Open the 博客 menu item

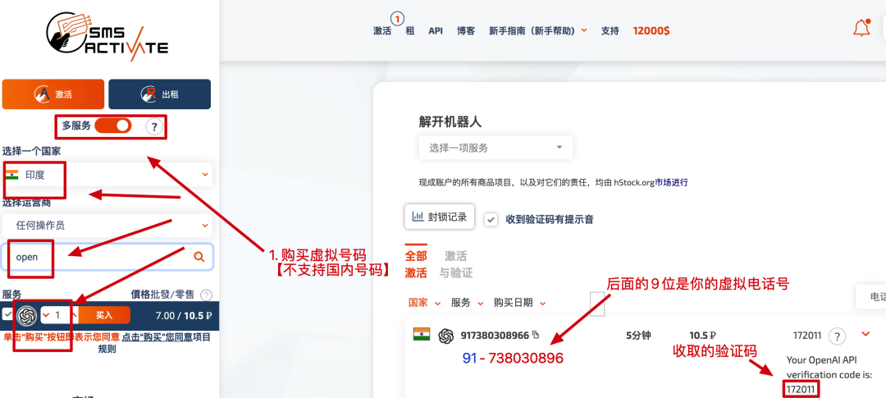pos(465,30)
